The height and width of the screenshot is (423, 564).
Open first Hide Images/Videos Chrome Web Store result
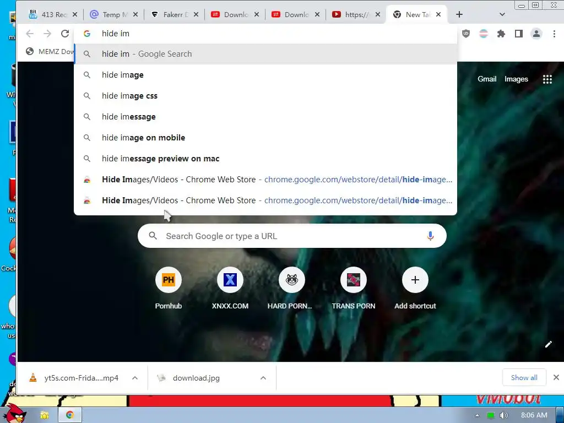click(265, 180)
